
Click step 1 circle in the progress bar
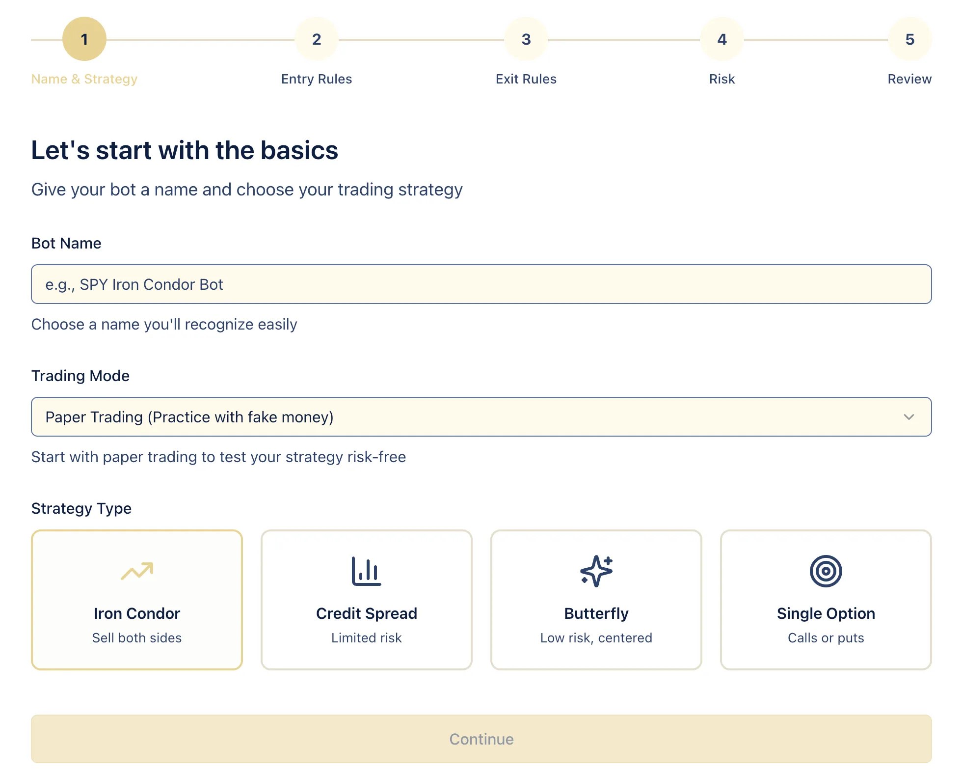coord(84,39)
